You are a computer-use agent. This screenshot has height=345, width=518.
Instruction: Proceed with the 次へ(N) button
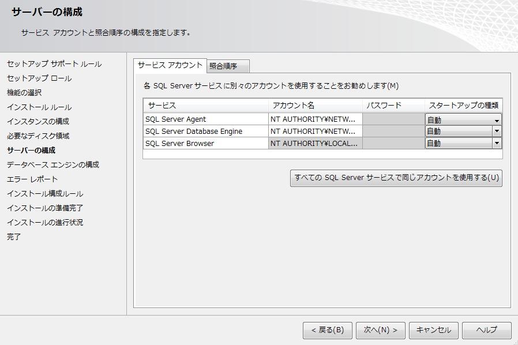[x=381, y=330]
